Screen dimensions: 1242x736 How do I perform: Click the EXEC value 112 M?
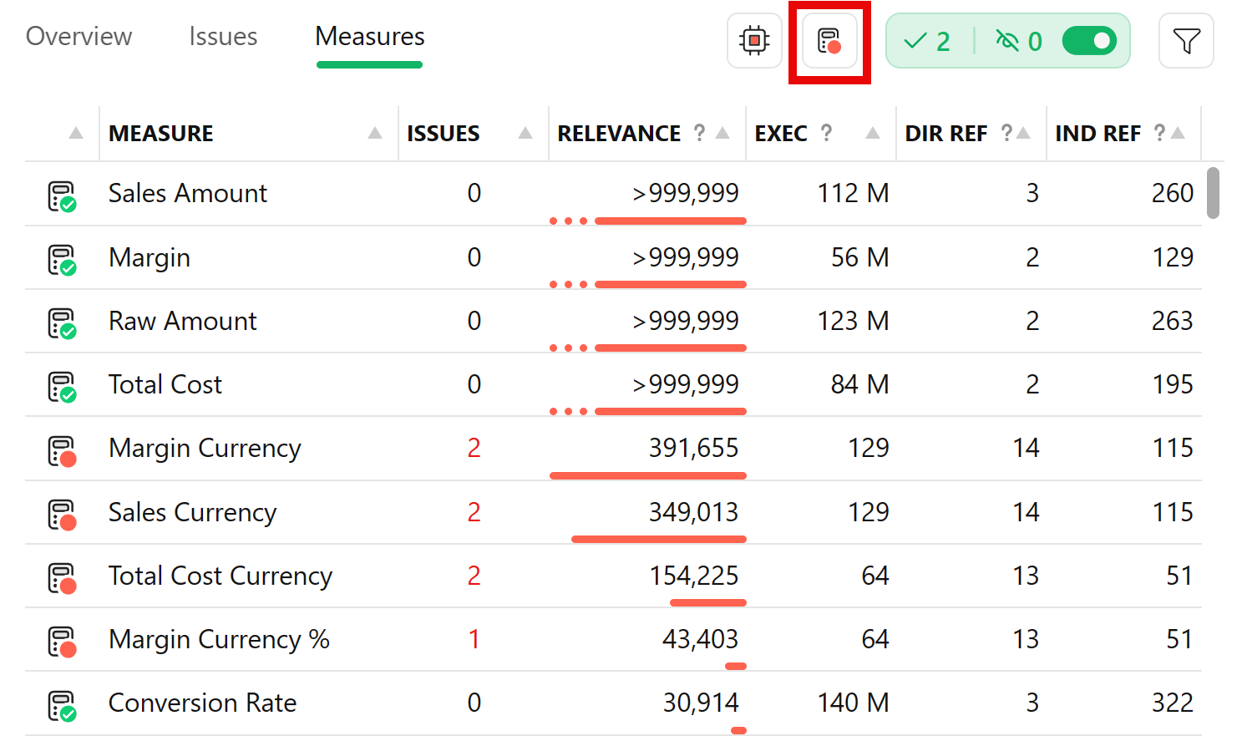tap(853, 193)
